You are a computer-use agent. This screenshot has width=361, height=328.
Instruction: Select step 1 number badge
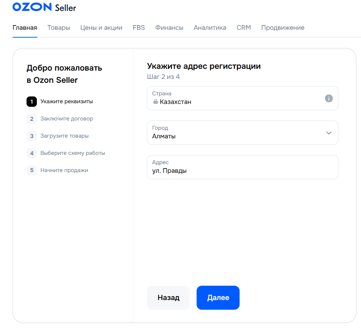(32, 102)
